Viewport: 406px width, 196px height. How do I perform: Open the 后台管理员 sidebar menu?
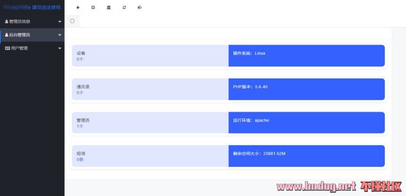click(x=32, y=35)
